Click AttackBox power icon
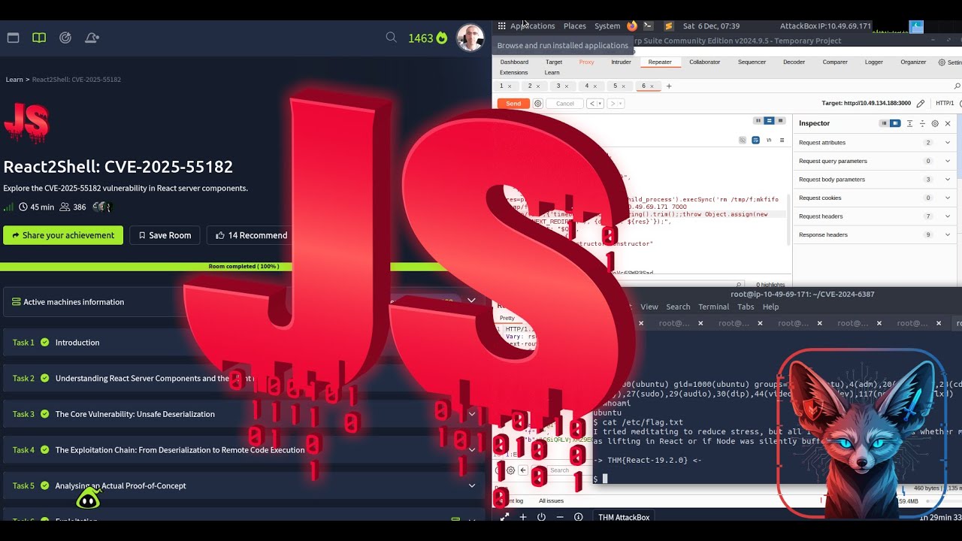This screenshot has height=541, width=962. point(541,517)
